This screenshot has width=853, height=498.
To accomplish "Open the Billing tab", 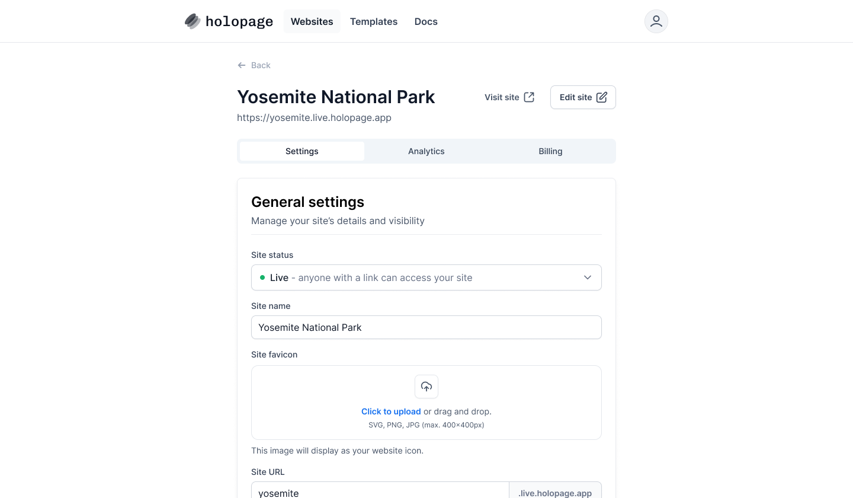I will tap(550, 151).
